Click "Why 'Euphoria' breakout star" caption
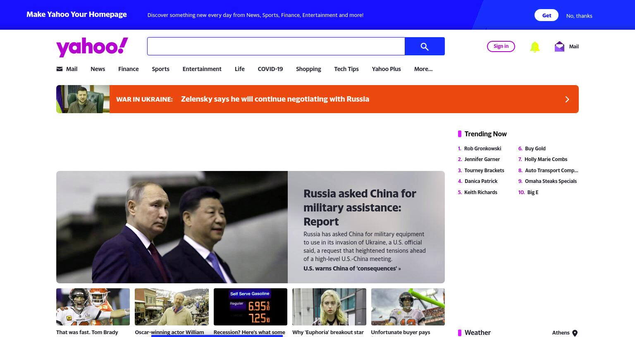Image resolution: width=635 pixels, height=337 pixels. point(328,332)
